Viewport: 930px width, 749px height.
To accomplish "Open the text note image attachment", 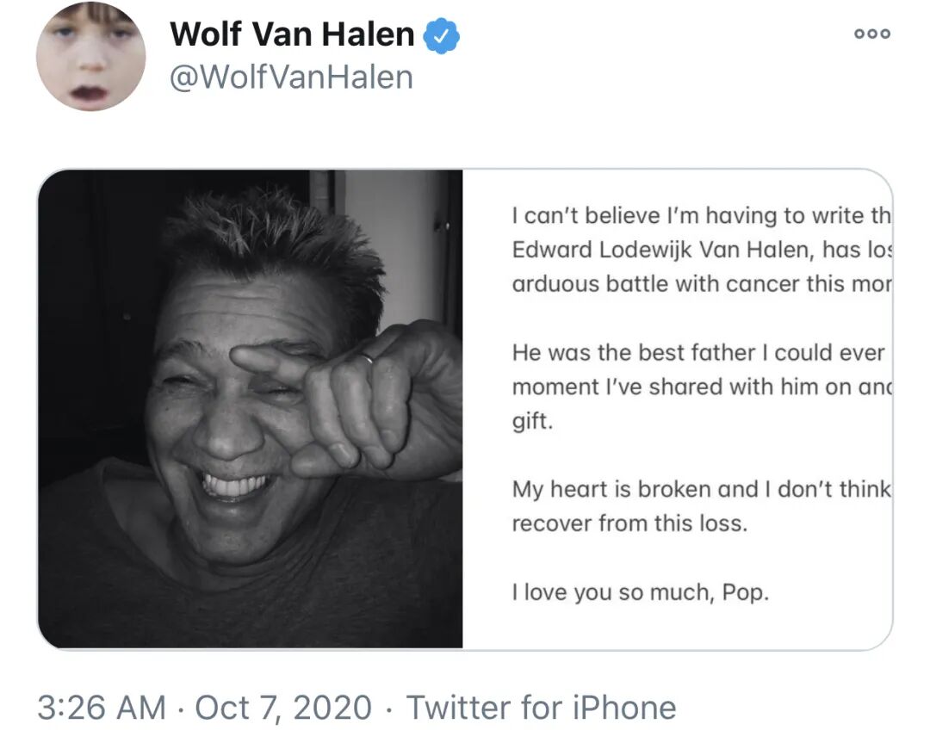I will [x=677, y=408].
